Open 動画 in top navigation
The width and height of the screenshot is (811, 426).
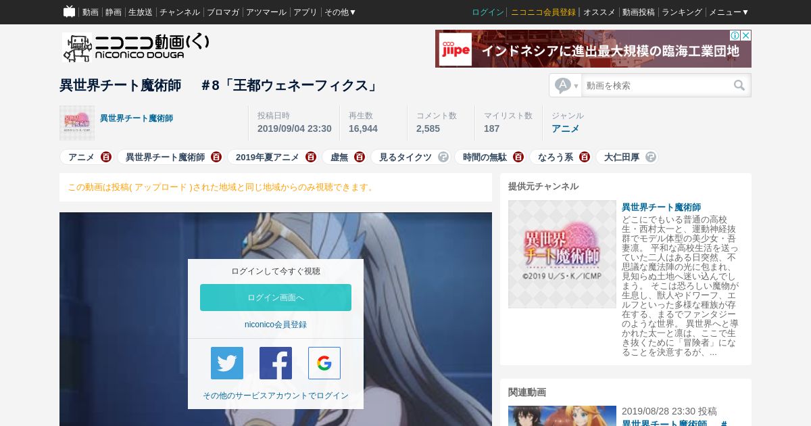click(x=91, y=12)
